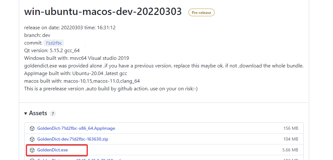The width and height of the screenshot is (333, 160).
Task: Click the Pre-release badge
Action: point(201,12)
